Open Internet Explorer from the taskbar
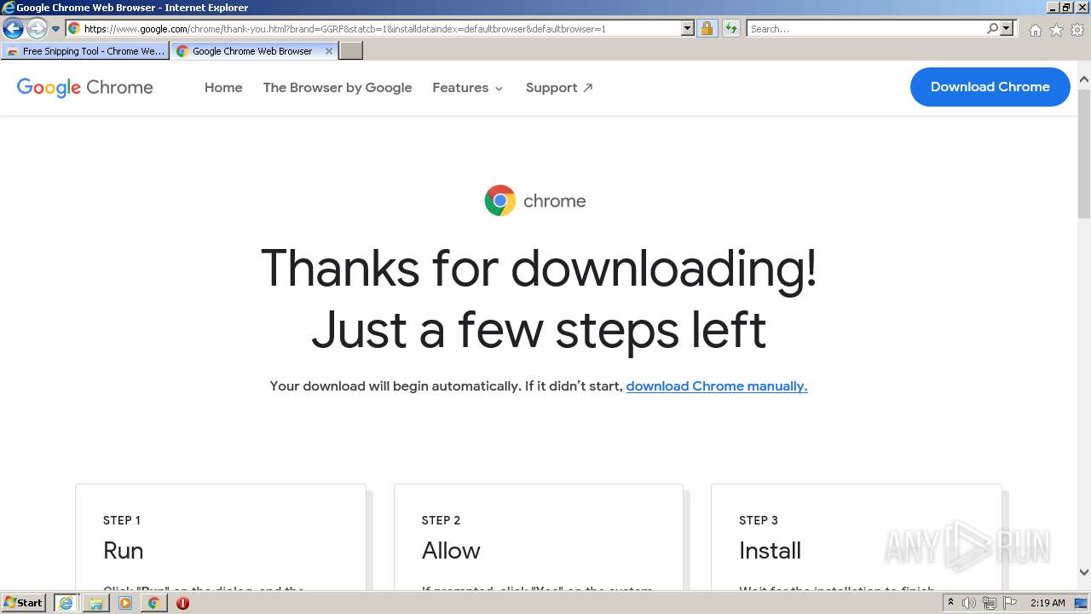Screen dimensions: 1091x614 tap(66, 603)
